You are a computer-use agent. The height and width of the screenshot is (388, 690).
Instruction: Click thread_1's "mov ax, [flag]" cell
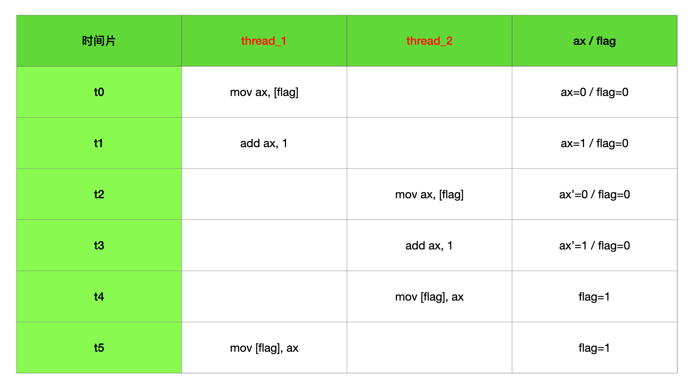coord(264,92)
